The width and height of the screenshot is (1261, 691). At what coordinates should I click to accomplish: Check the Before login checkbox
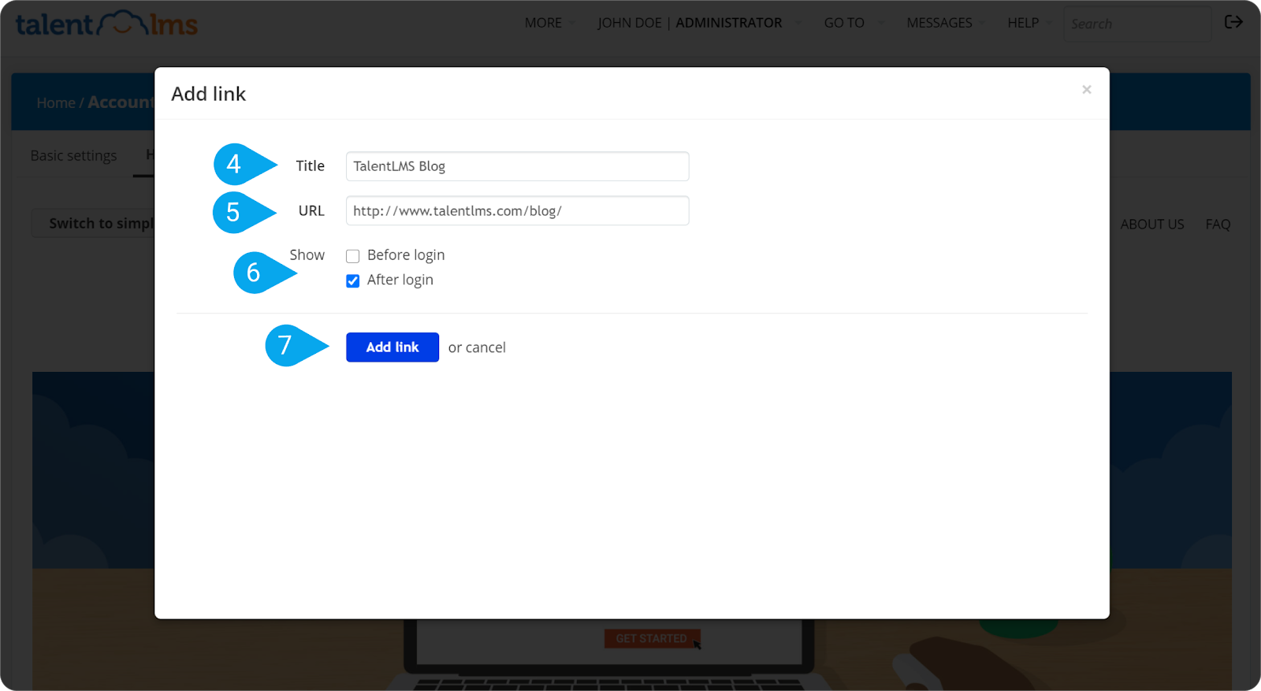353,256
